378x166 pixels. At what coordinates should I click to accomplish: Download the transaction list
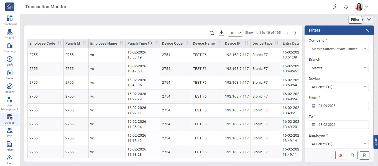point(221,33)
